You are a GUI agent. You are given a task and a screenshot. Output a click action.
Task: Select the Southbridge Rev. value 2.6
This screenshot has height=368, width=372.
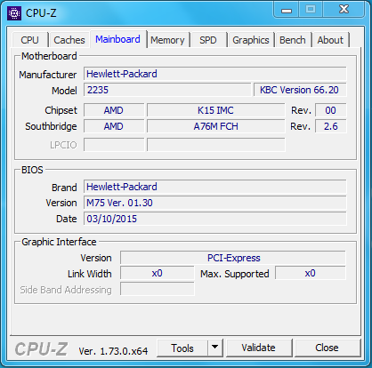click(330, 126)
